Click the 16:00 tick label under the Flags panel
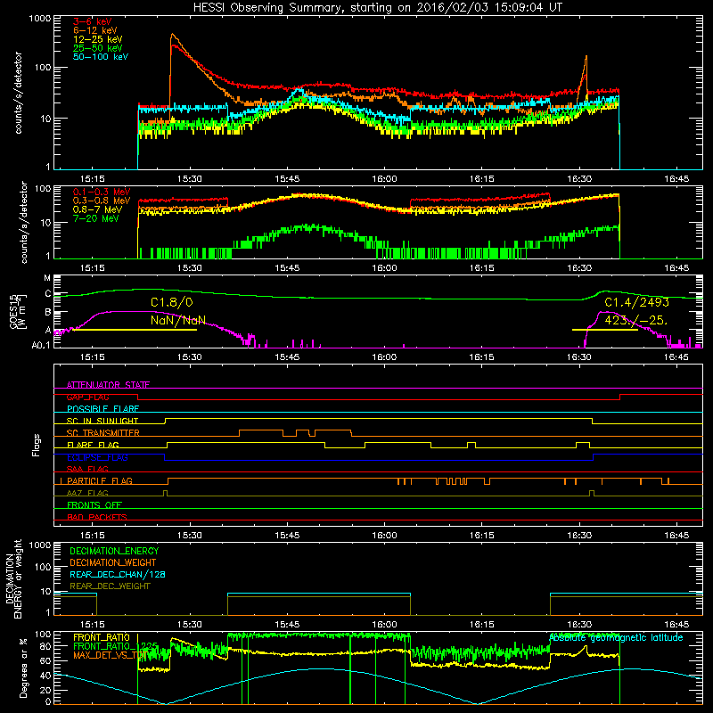 tap(384, 536)
